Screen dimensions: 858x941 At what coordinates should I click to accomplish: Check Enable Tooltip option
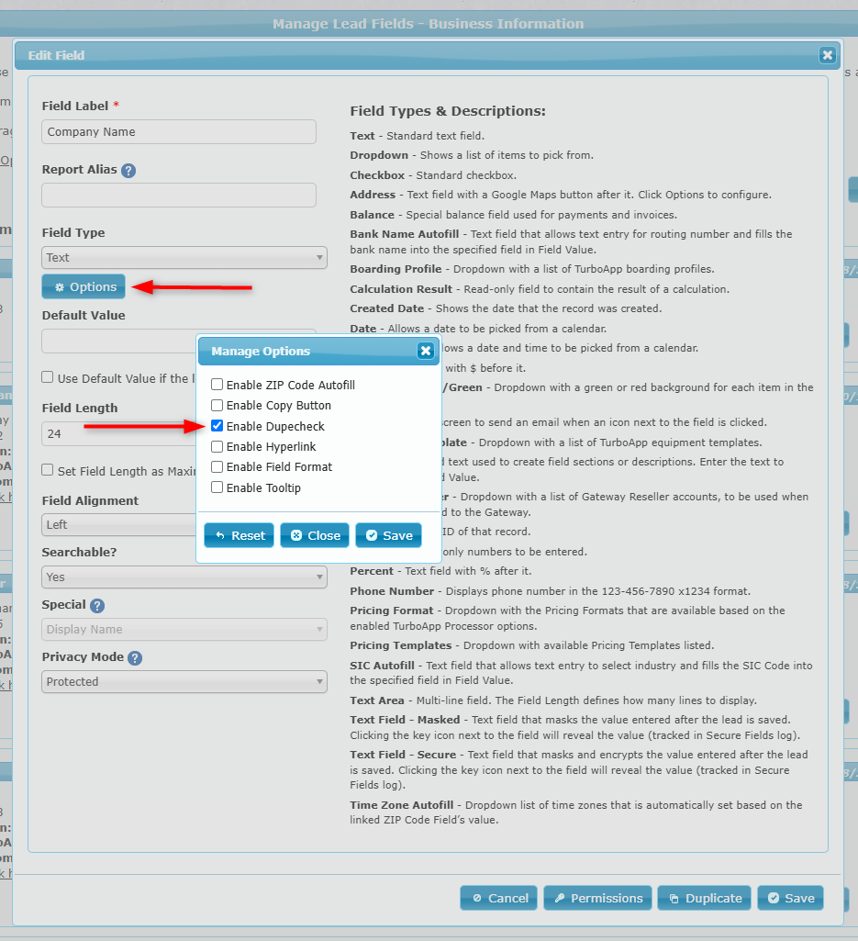[x=217, y=487]
